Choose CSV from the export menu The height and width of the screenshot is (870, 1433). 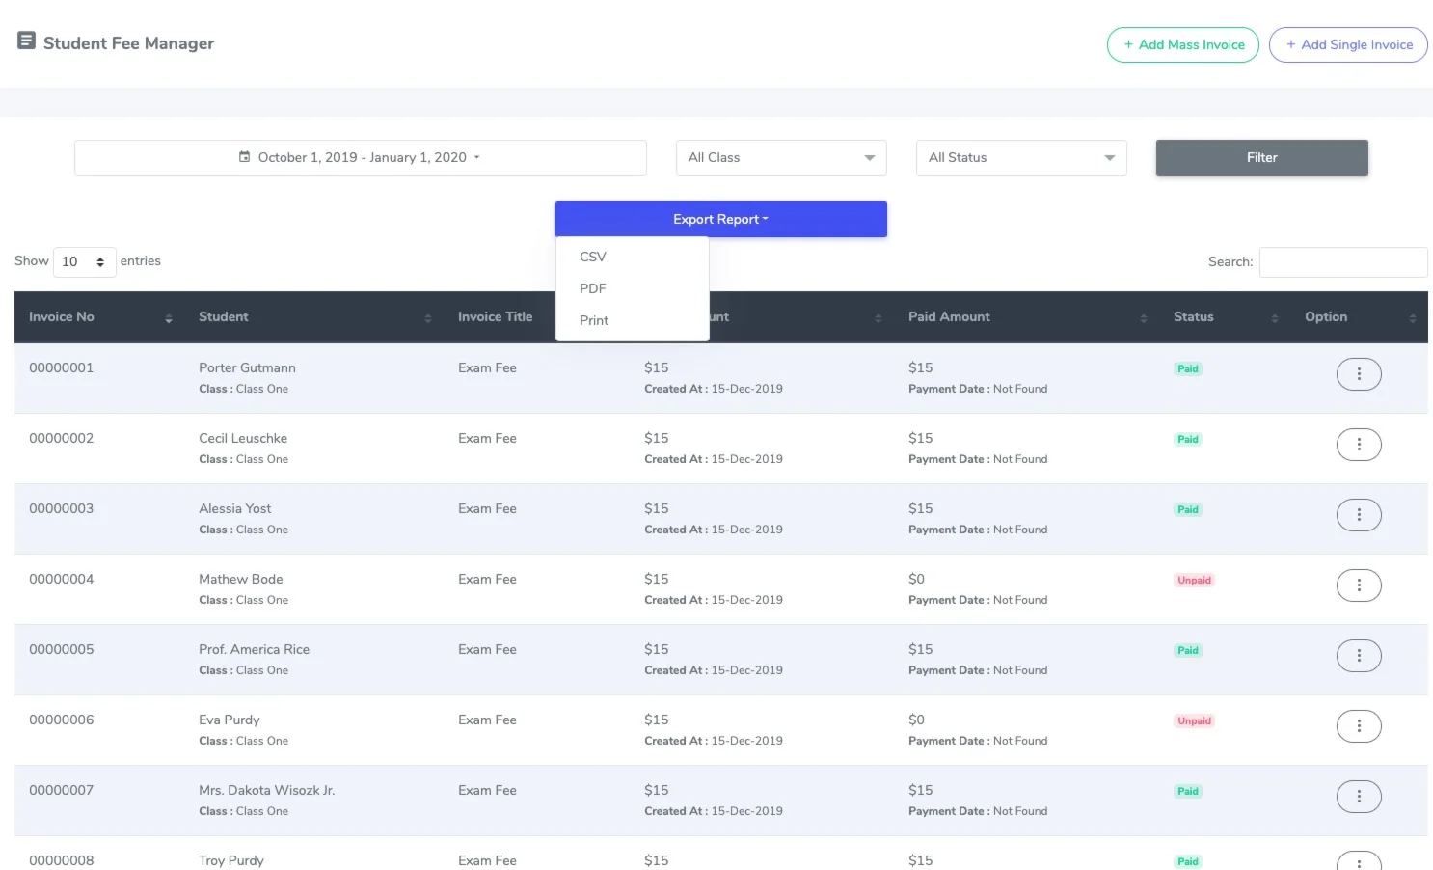[x=593, y=258]
